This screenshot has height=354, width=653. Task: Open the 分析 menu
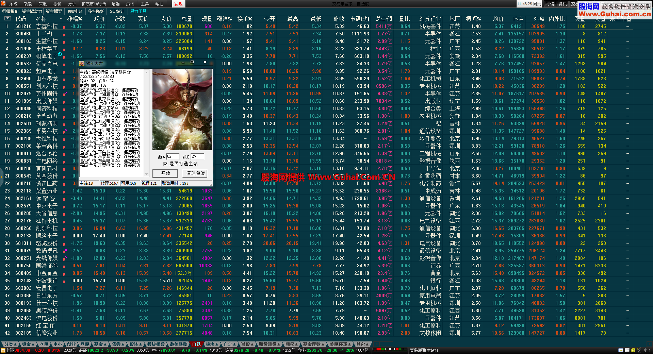pyautogui.click(x=72, y=4)
